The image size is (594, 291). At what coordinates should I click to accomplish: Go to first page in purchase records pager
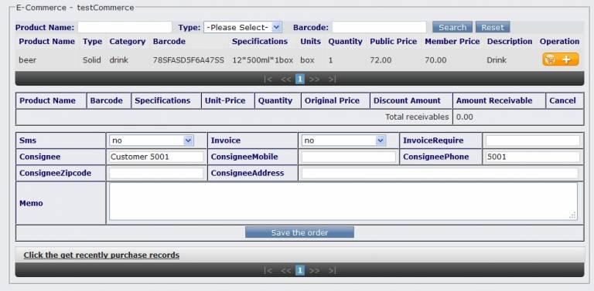pyautogui.click(x=268, y=270)
